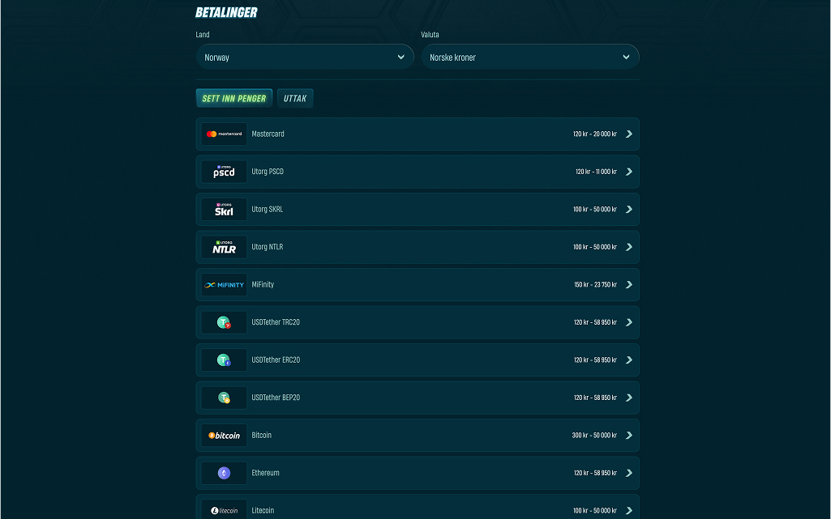This screenshot has width=831, height=519.
Task: Click the Utorg NTLR logo
Action: coord(224,247)
